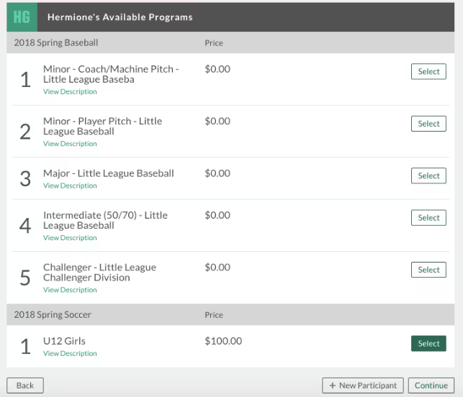463x397 pixels.
Task: Show description for Intermediate (50/70)
Action: click(x=70, y=238)
